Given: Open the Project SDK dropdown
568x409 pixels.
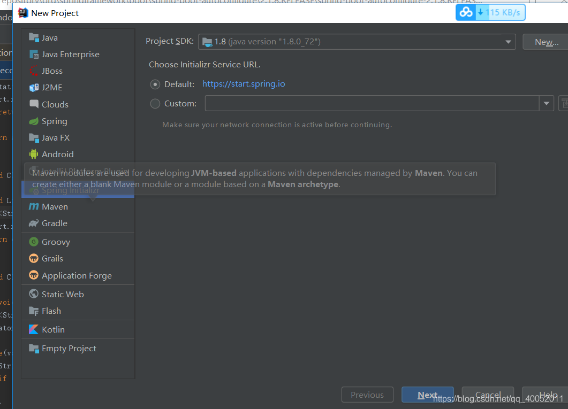Looking at the screenshot, I should pos(357,42).
